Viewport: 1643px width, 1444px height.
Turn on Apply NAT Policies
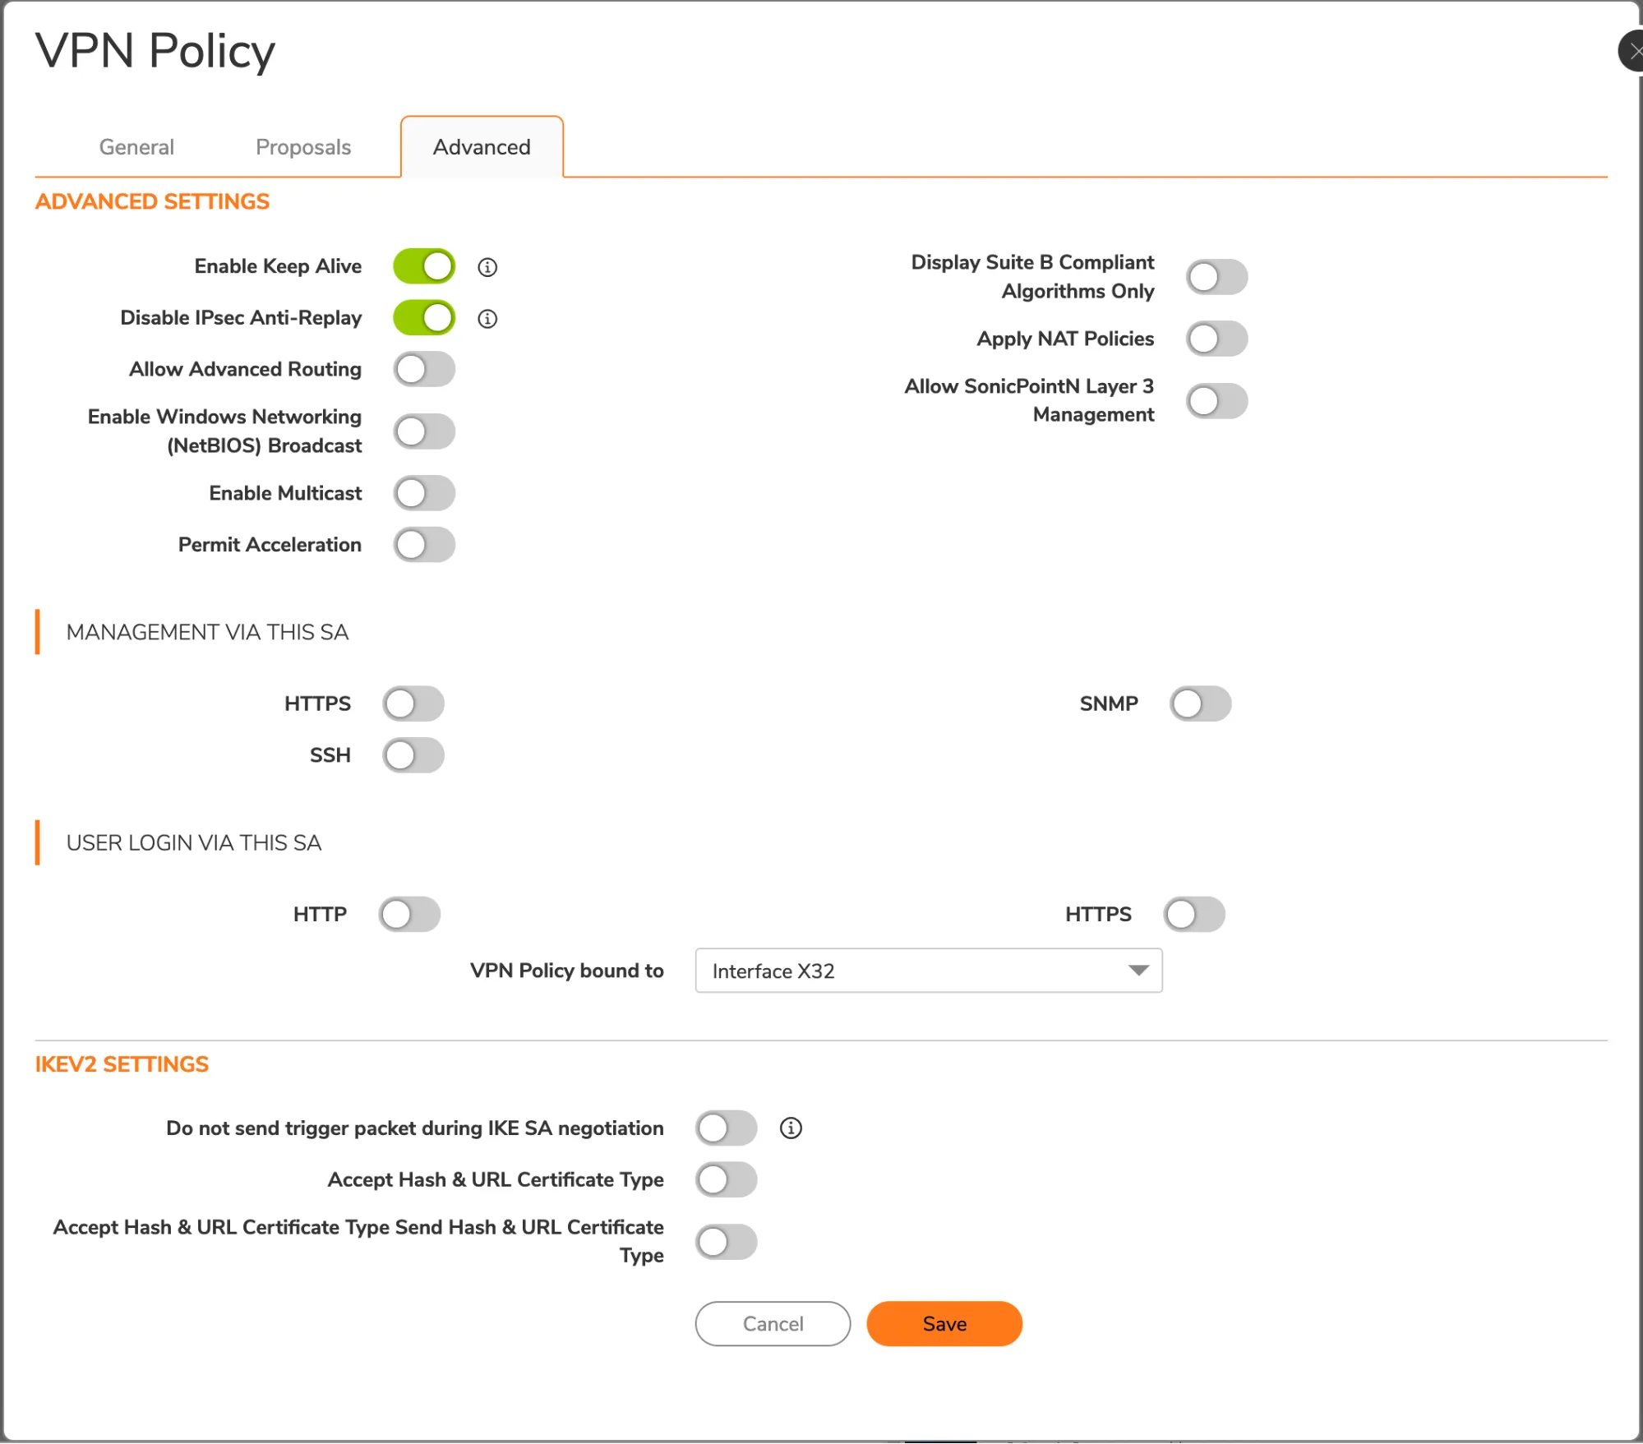1216,339
